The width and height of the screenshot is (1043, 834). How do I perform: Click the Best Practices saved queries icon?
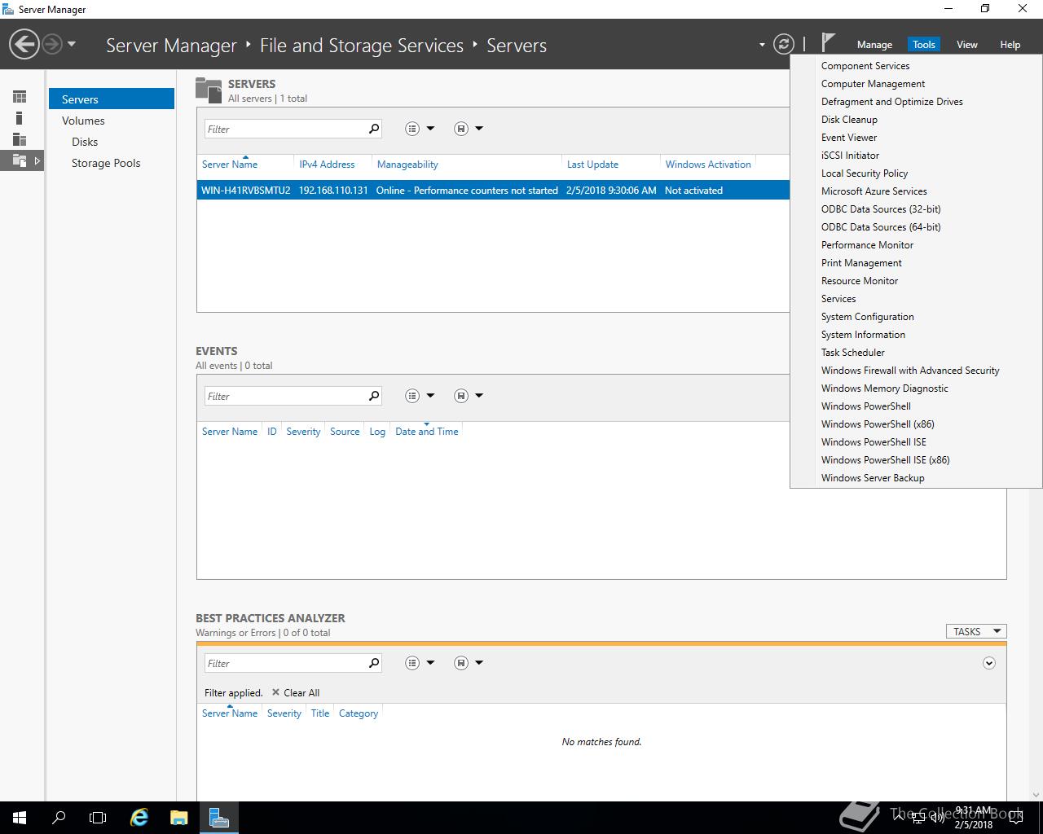(461, 663)
